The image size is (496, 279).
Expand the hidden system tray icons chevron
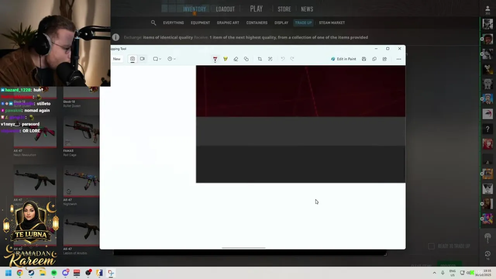[x=434, y=273]
